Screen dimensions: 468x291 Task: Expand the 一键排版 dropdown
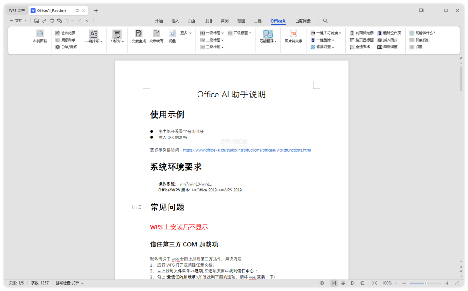pos(94,41)
